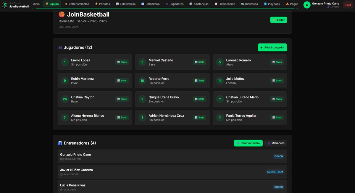Open the Miembros button
This screenshot has height=193, width=355.
pos(276,143)
